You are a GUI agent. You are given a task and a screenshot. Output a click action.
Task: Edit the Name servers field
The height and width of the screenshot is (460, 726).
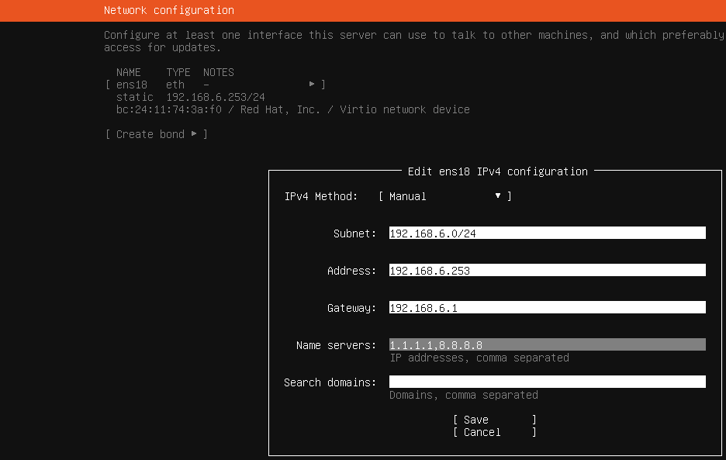coord(547,345)
